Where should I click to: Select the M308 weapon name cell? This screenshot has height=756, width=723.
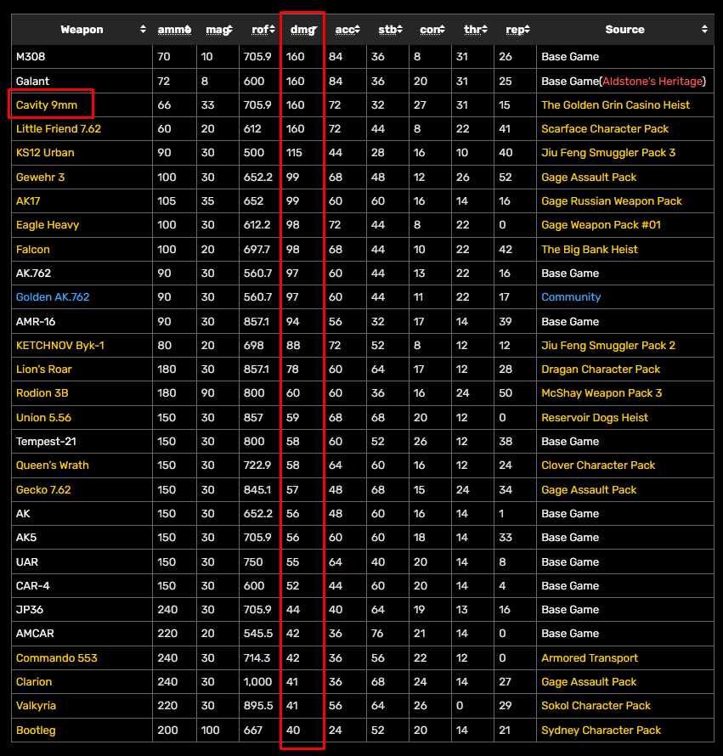point(82,57)
